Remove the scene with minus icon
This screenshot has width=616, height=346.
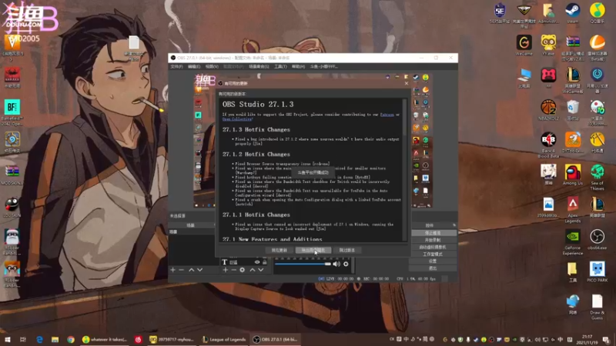click(x=182, y=270)
